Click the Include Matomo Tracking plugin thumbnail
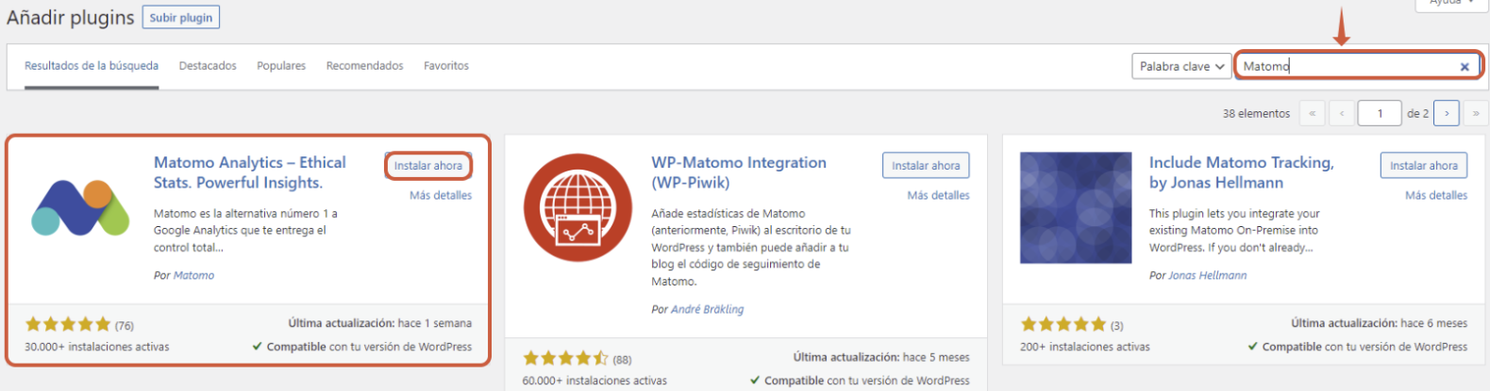The width and height of the screenshot is (1490, 391). coord(1076,207)
